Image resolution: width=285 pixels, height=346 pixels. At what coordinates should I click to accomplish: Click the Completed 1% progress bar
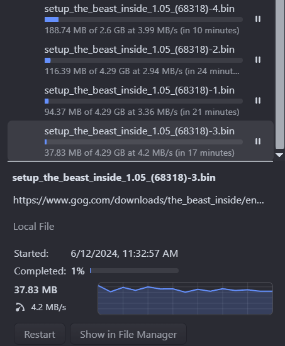(134, 271)
